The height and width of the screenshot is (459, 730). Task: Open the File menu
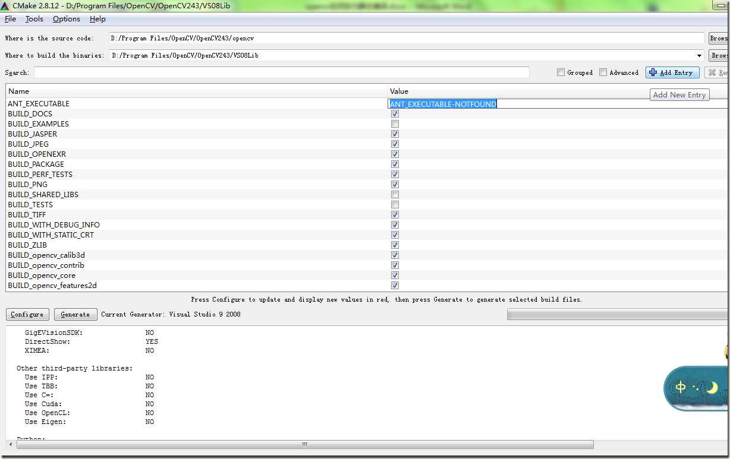[x=10, y=19]
